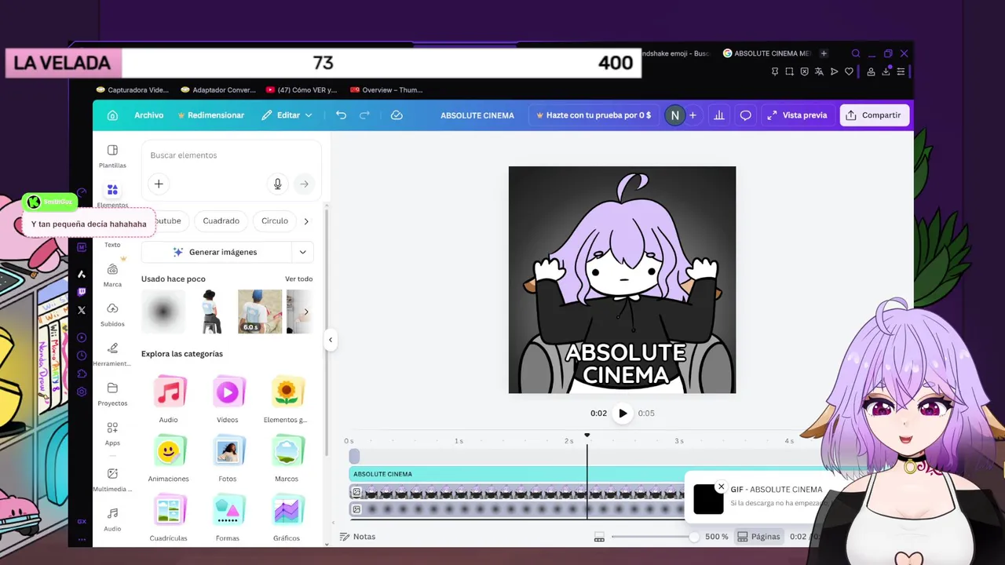The width and height of the screenshot is (1005, 565).
Task: Open Audio in the left sidebar
Action: point(112,519)
